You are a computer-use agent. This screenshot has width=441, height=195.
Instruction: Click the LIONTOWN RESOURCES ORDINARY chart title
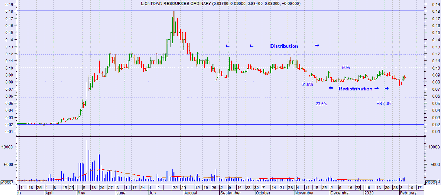220,4
